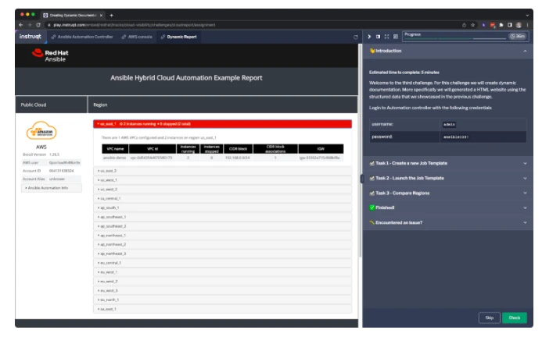Expand the ap_northeast_3 region row

tap(223, 254)
